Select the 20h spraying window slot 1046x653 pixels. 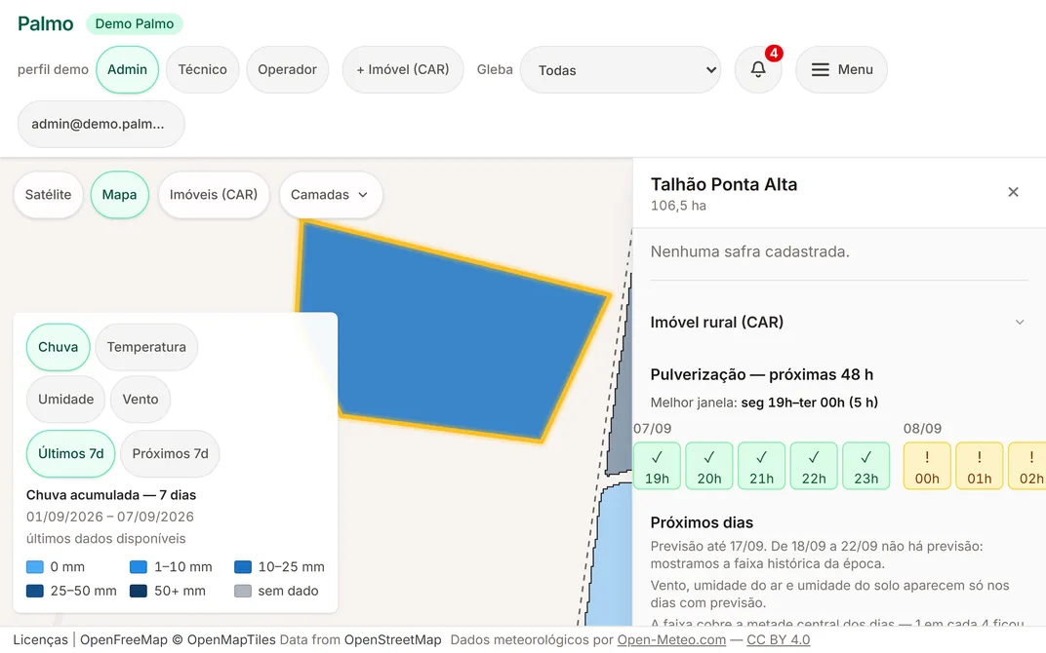pyautogui.click(x=709, y=466)
